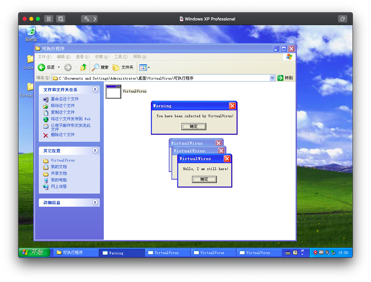Click OK in the Warning dialog
This screenshot has height=282, width=371.
[194, 126]
